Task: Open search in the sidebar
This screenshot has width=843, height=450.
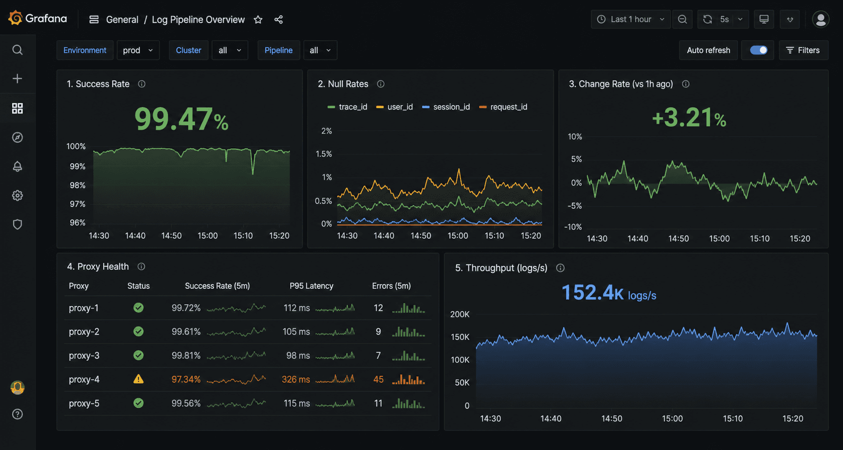Action: click(17, 50)
